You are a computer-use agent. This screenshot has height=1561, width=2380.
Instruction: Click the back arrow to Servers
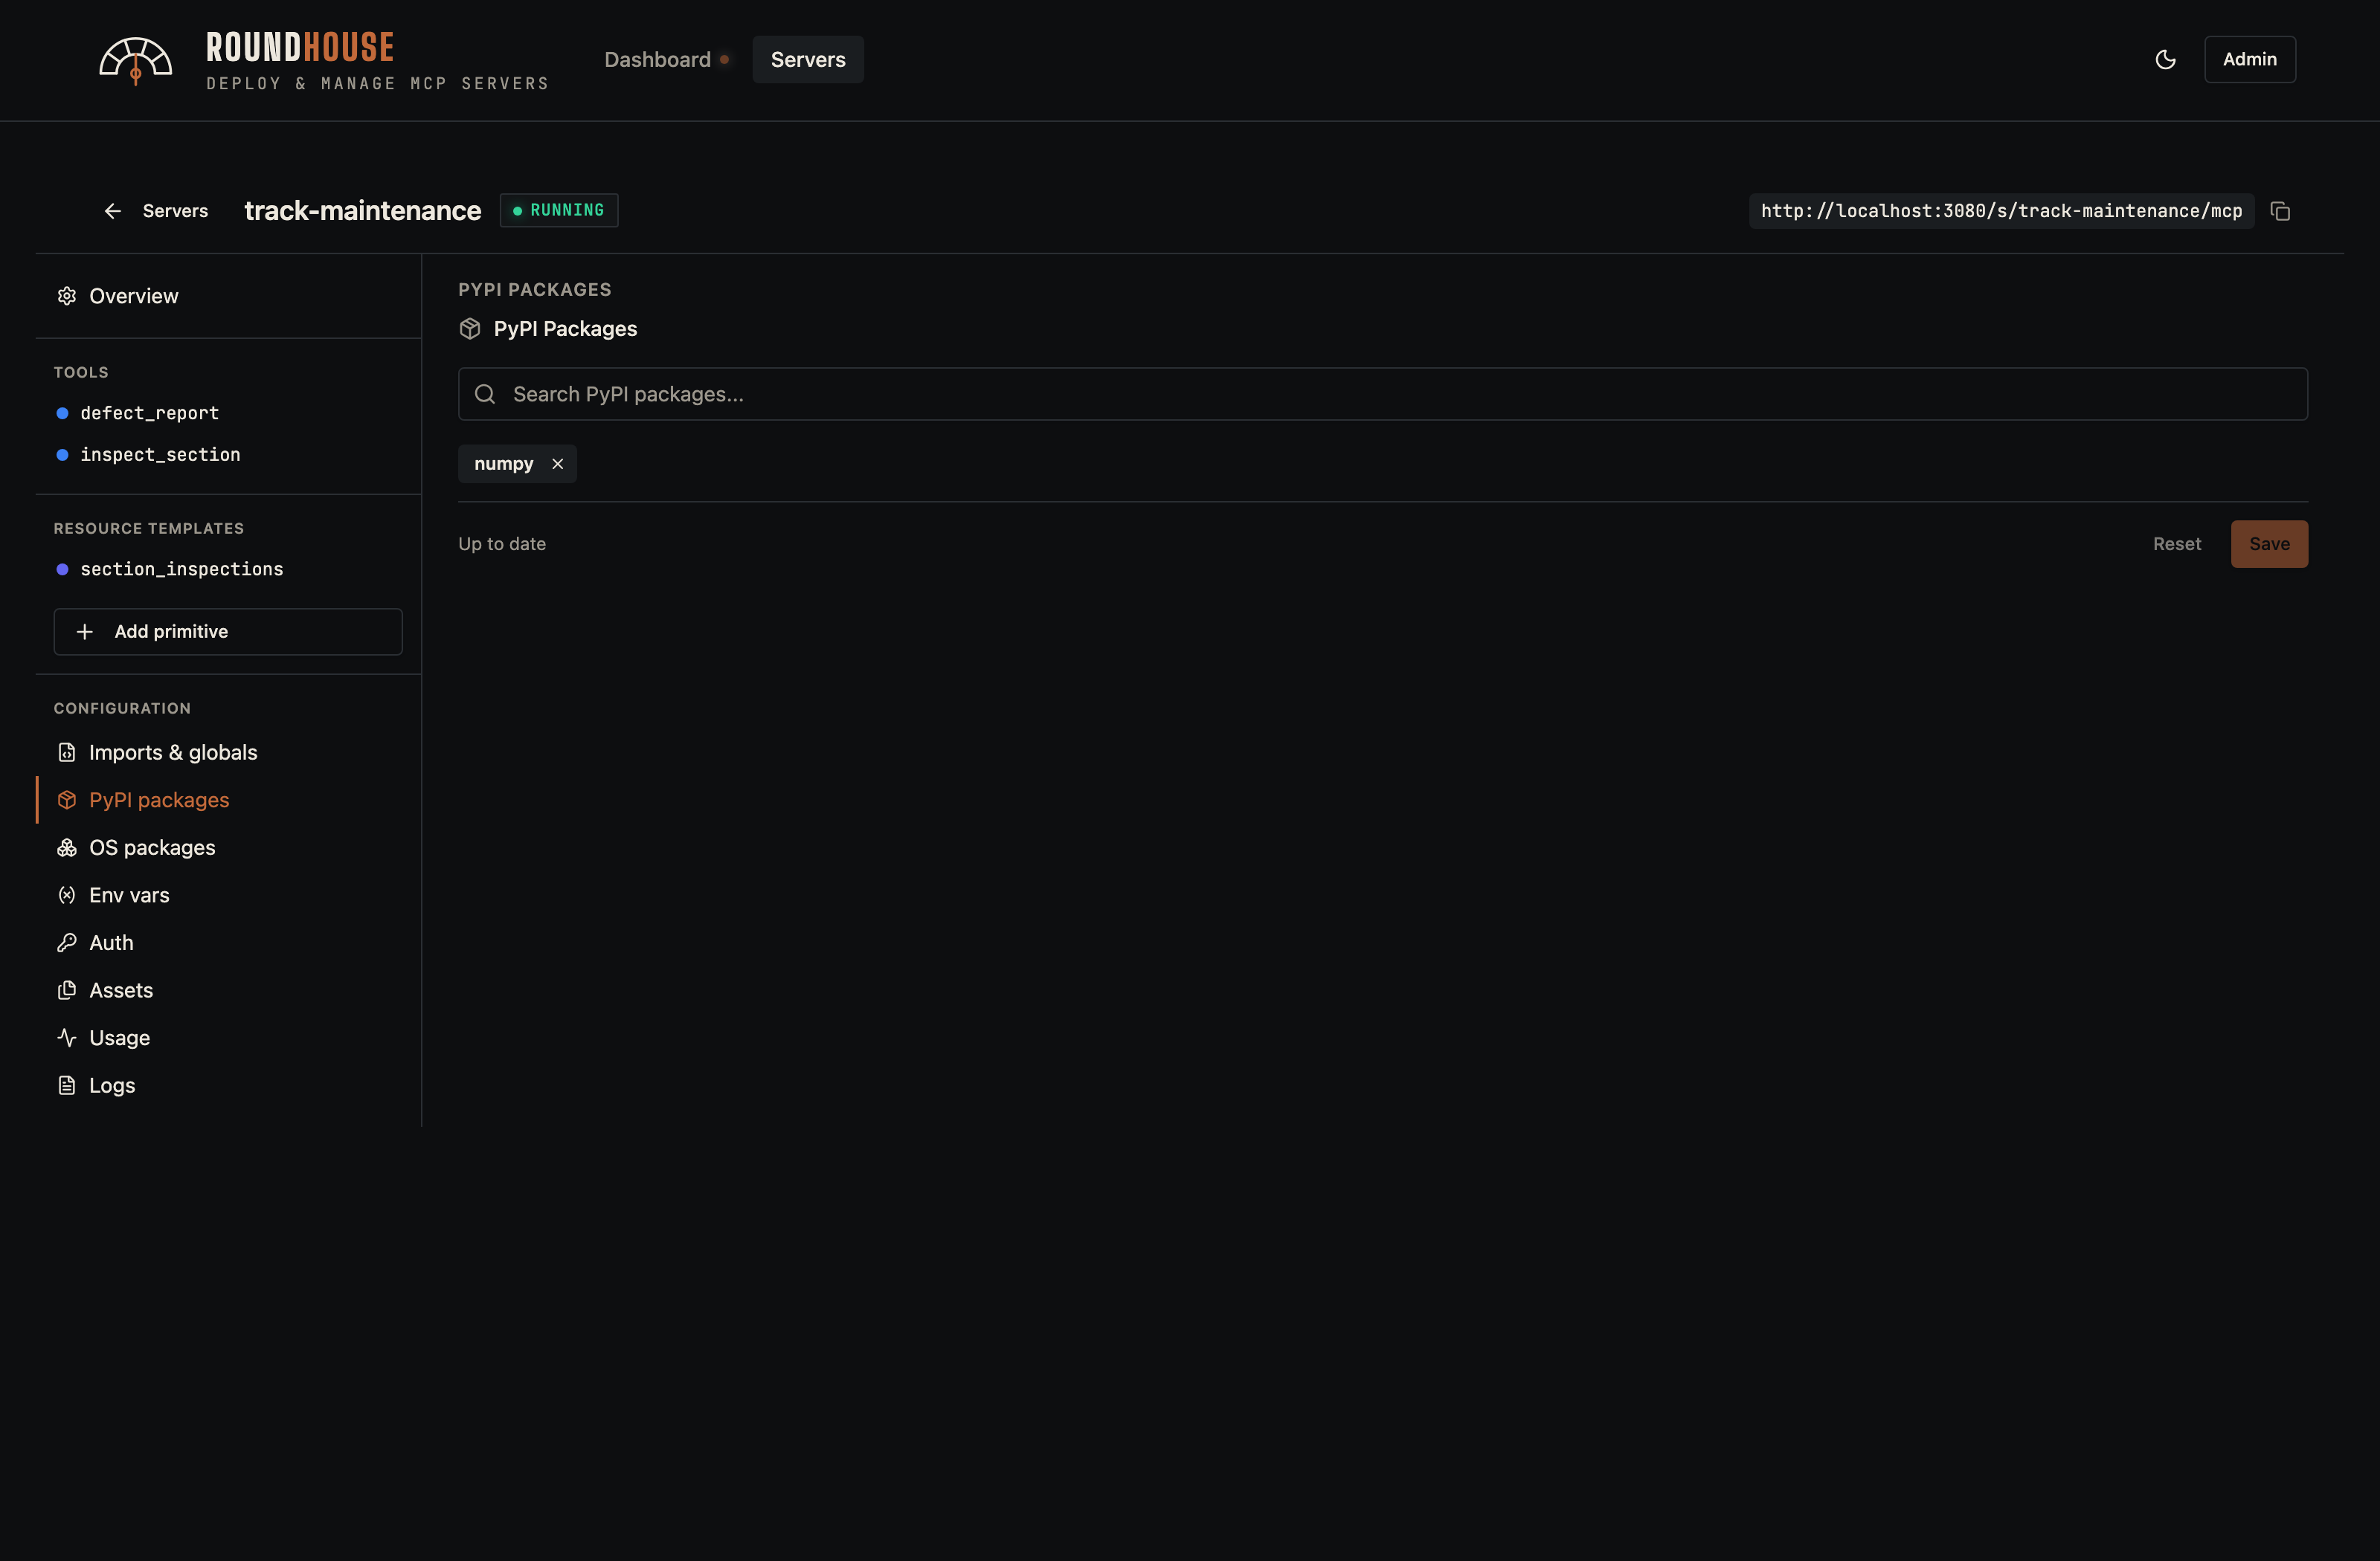pos(113,211)
